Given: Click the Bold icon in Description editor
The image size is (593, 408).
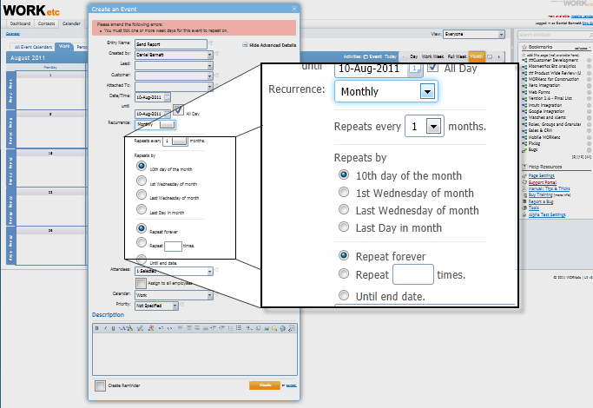Looking at the screenshot, I should [x=97, y=328].
